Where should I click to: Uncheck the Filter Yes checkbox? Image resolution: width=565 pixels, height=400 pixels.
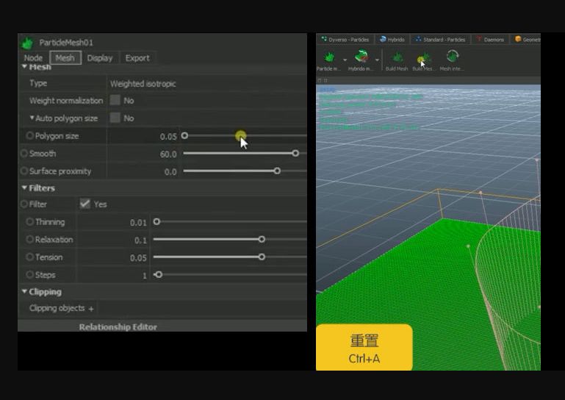pyautogui.click(x=84, y=204)
